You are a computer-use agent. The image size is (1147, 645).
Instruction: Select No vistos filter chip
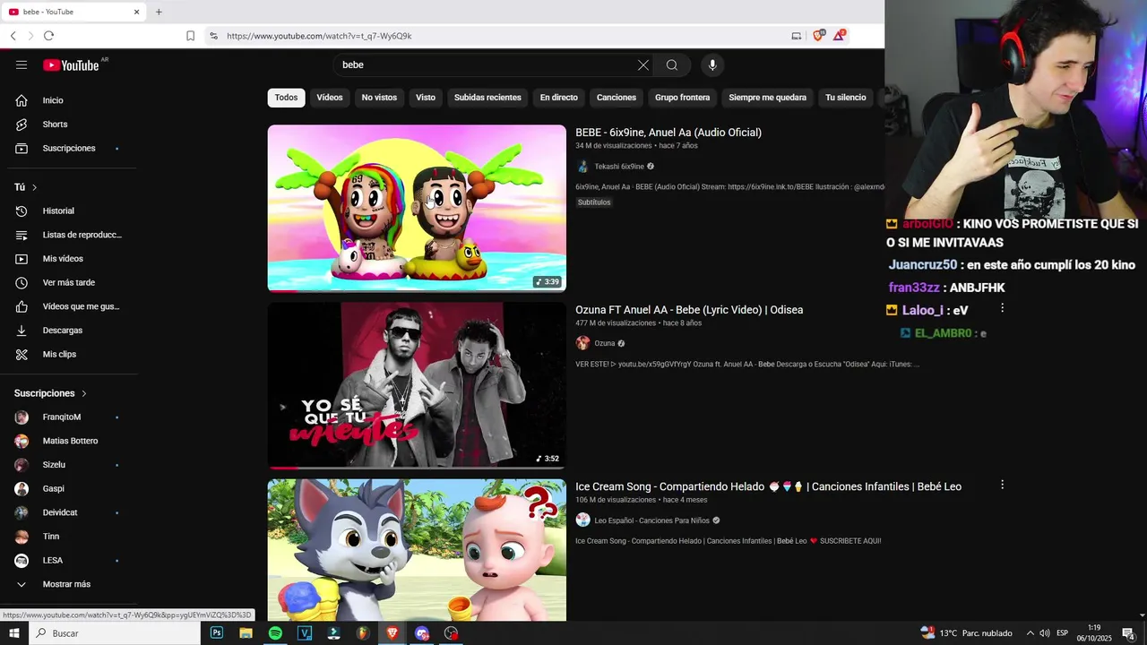point(379,98)
